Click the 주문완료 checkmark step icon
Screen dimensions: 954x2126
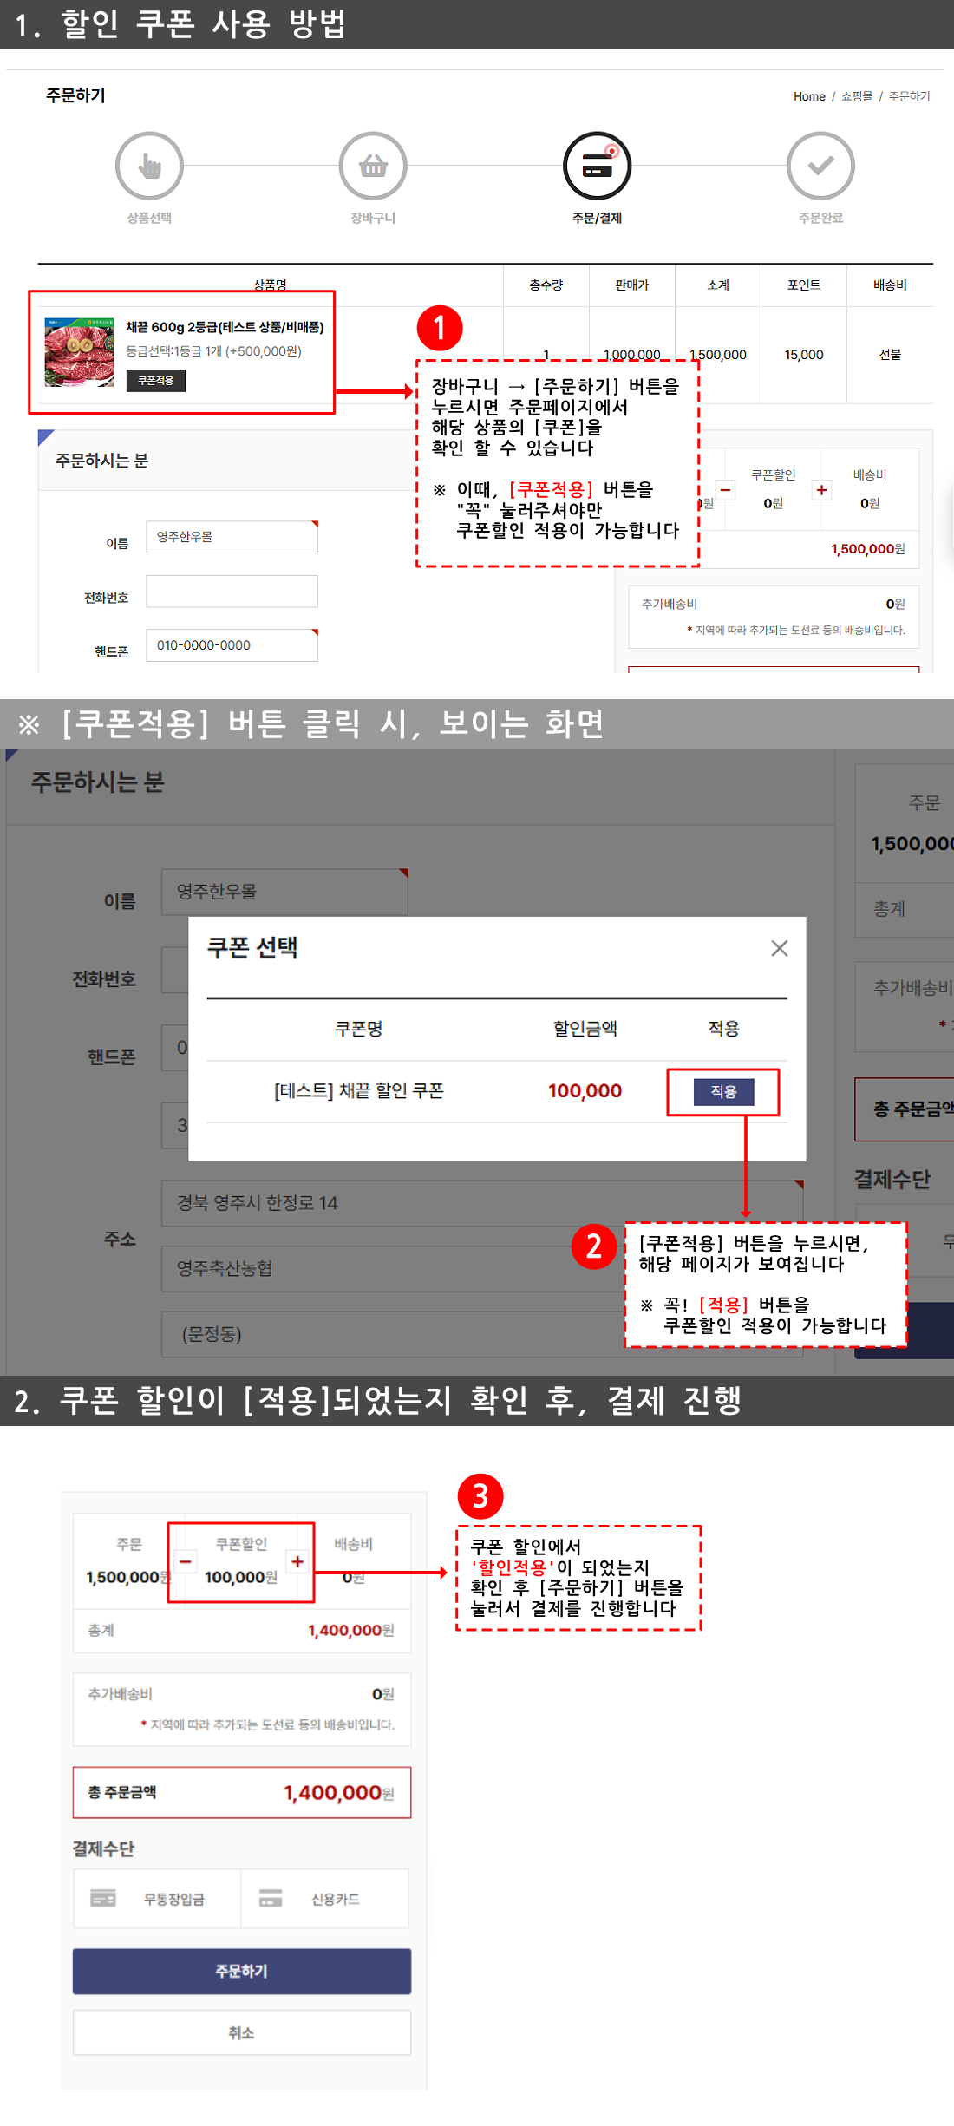pyautogui.click(x=820, y=166)
